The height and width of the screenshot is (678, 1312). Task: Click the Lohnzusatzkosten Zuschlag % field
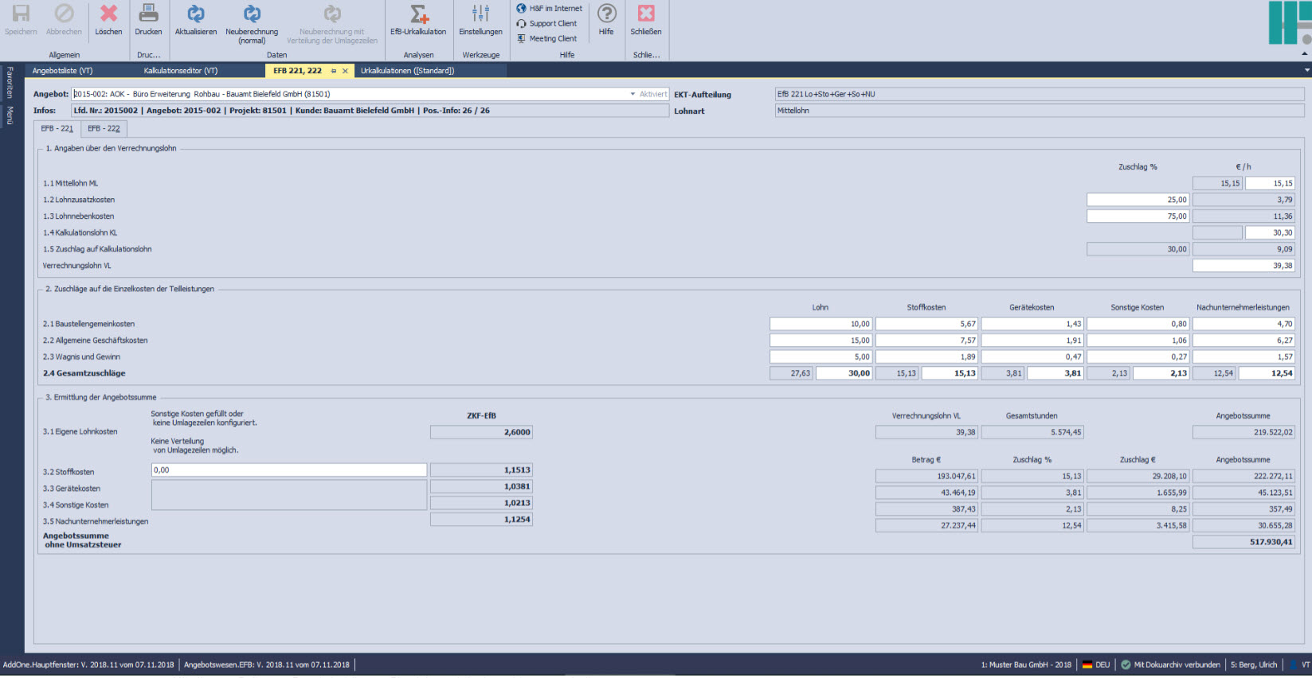tap(1138, 200)
